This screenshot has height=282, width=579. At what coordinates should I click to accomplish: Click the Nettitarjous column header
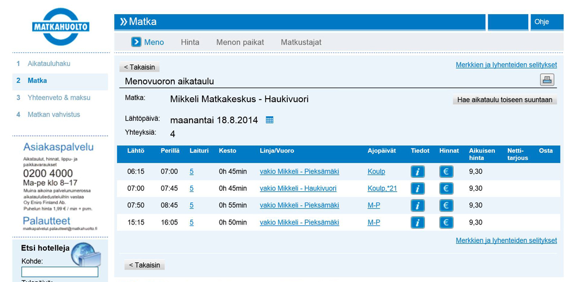(x=517, y=155)
